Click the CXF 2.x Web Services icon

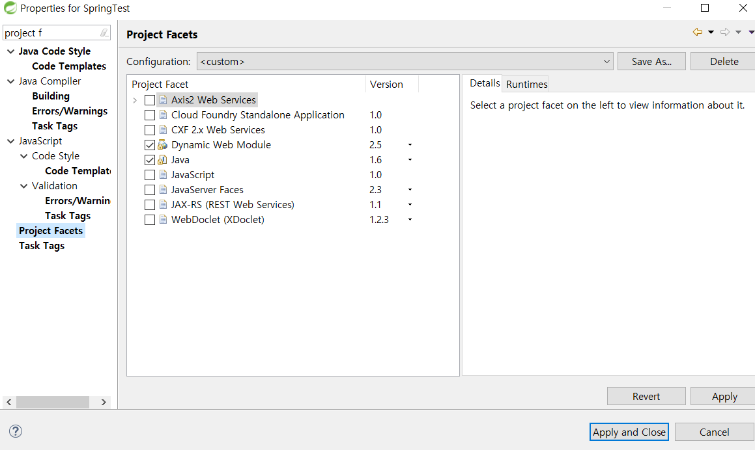(x=164, y=130)
